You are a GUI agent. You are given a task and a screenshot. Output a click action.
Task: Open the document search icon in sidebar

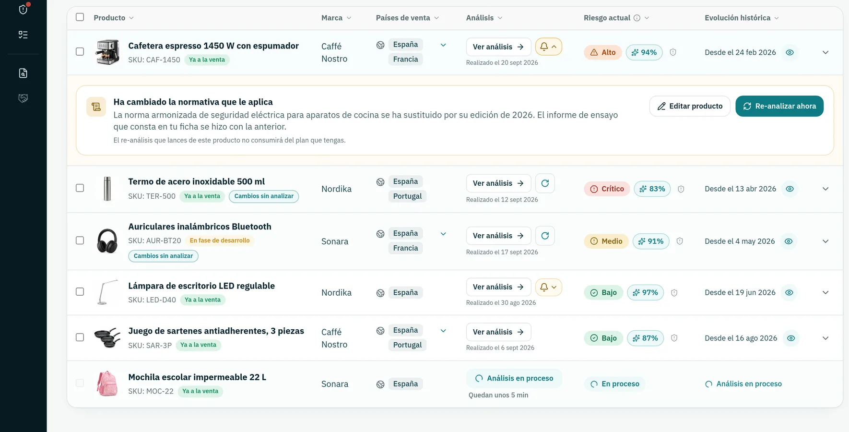point(23,73)
